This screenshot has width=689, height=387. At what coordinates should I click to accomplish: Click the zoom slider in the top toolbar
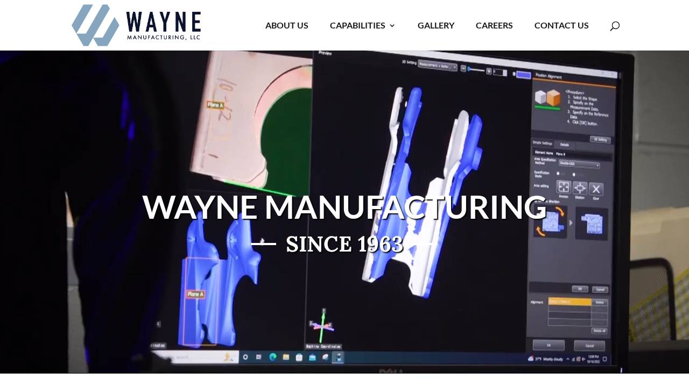click(x=469, y=69)
